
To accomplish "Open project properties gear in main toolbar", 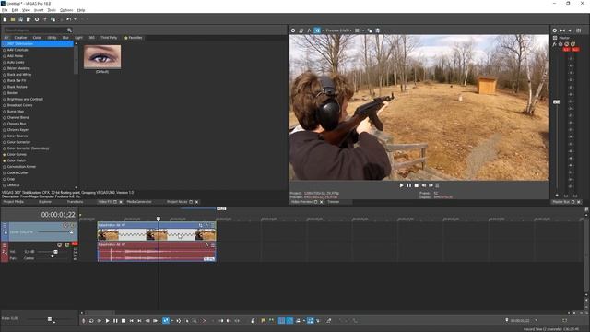I will click(37, 19).
